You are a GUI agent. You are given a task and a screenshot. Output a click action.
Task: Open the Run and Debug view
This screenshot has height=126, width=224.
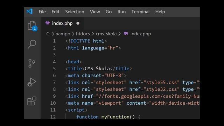click(32, 82)
